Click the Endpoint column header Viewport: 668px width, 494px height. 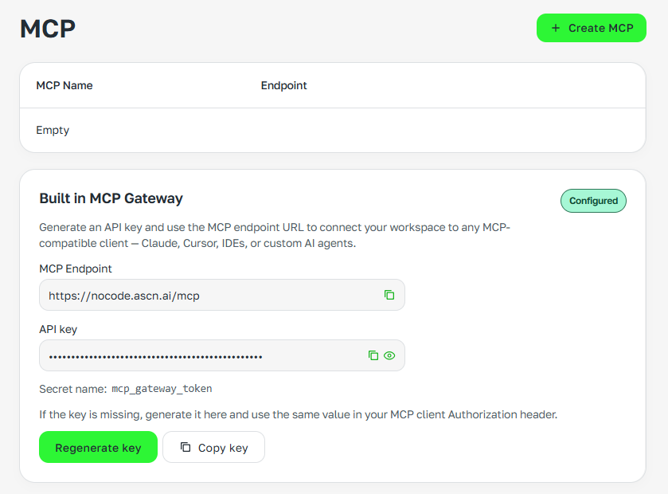coord(283,85)
